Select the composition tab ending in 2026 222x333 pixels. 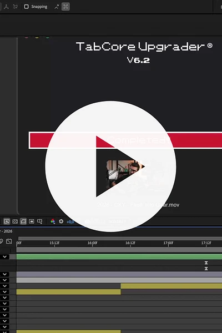point(6,231)
